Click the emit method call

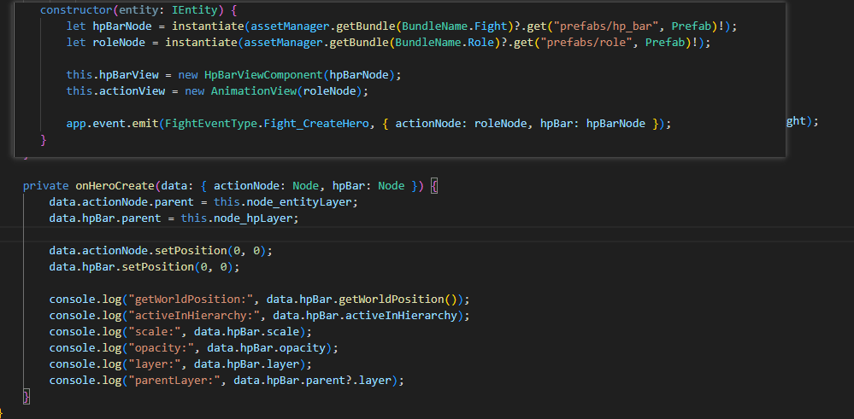point(145,124)
